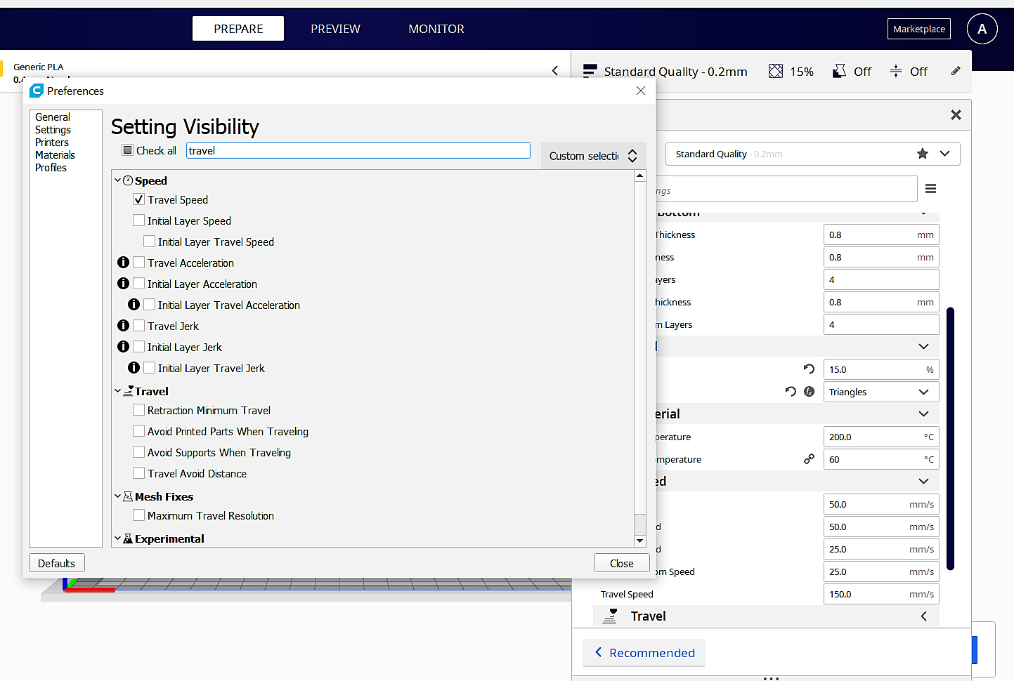Image resolution: width=1014 pixels, height=681 pixels.
Task: Open the Custom selection dropdown
Action: point(594,156)
